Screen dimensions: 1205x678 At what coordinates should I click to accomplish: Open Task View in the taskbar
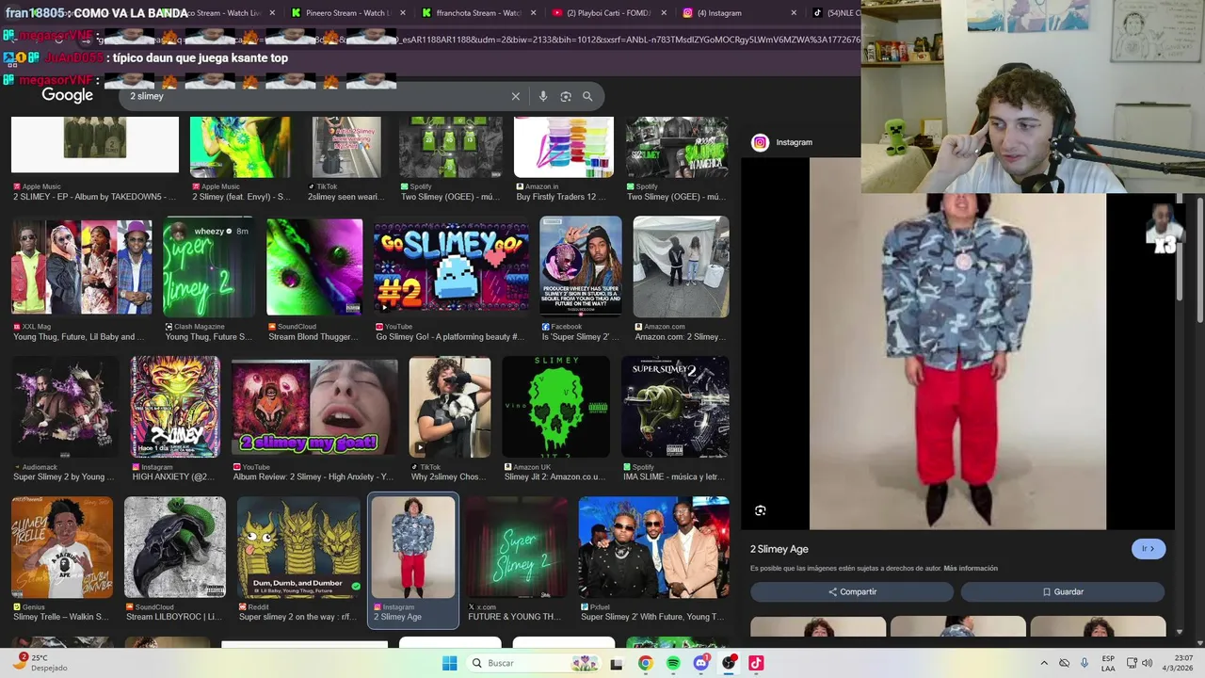617,663
